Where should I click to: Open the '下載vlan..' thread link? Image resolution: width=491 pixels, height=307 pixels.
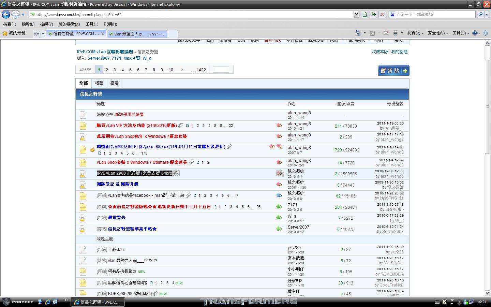[x=117, y=250]
